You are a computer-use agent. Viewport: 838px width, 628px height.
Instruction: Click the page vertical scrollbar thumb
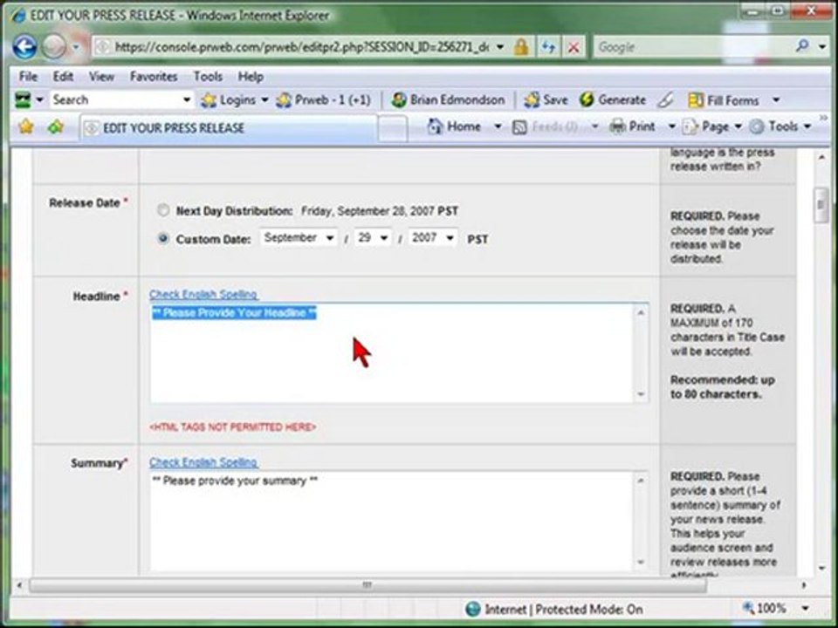point(821,205)
